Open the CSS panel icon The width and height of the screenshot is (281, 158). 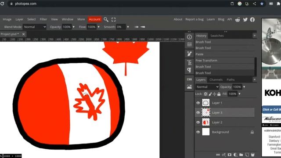(x=189, y=79)
